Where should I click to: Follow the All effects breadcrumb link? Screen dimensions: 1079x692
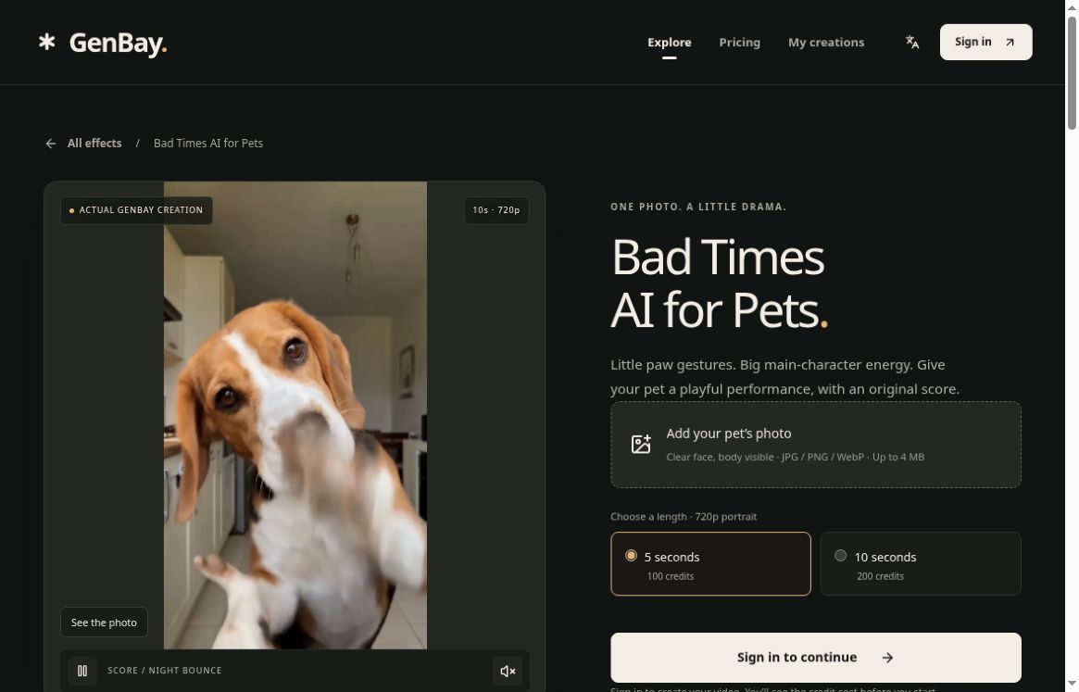tap(94, 144)
